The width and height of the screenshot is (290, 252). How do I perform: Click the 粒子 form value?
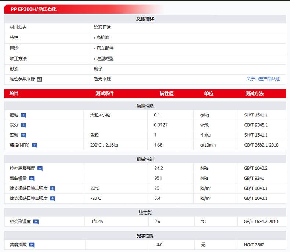[x=98, y=69]
